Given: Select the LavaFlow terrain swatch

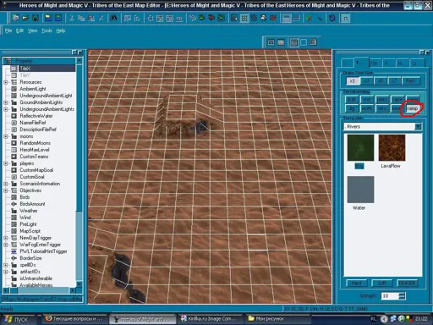Looking at the screenshot, I should click(x=392, y=148).
